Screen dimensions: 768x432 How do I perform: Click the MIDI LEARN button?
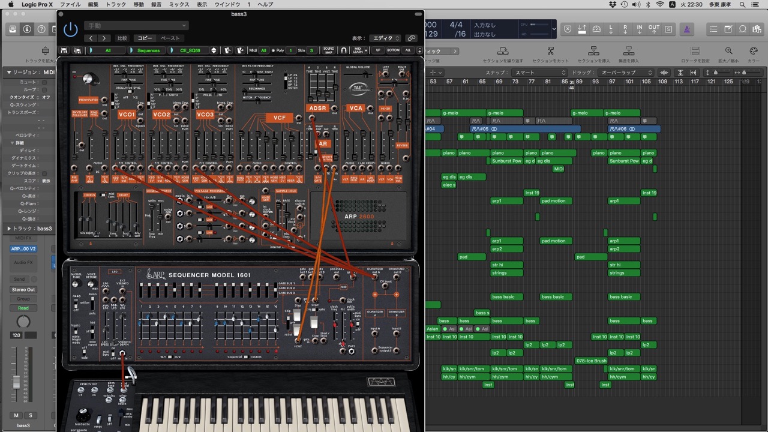(358, 50)
